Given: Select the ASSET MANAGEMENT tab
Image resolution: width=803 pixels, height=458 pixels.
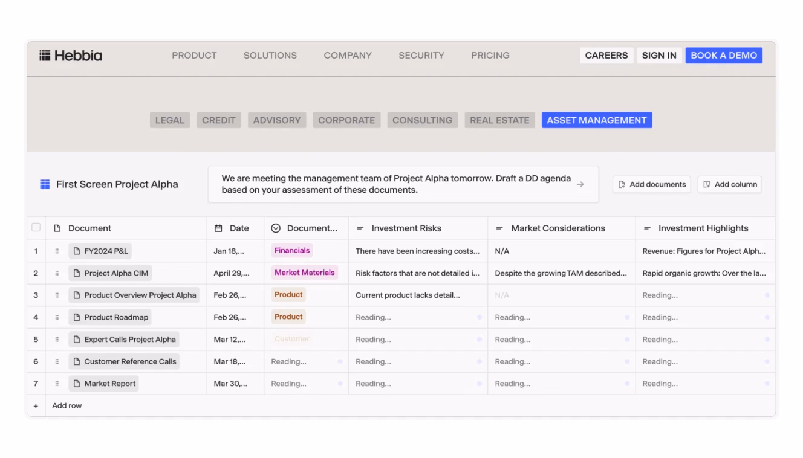Looking at the screenshot, I should pyautogui.click(x=597, y=120).
